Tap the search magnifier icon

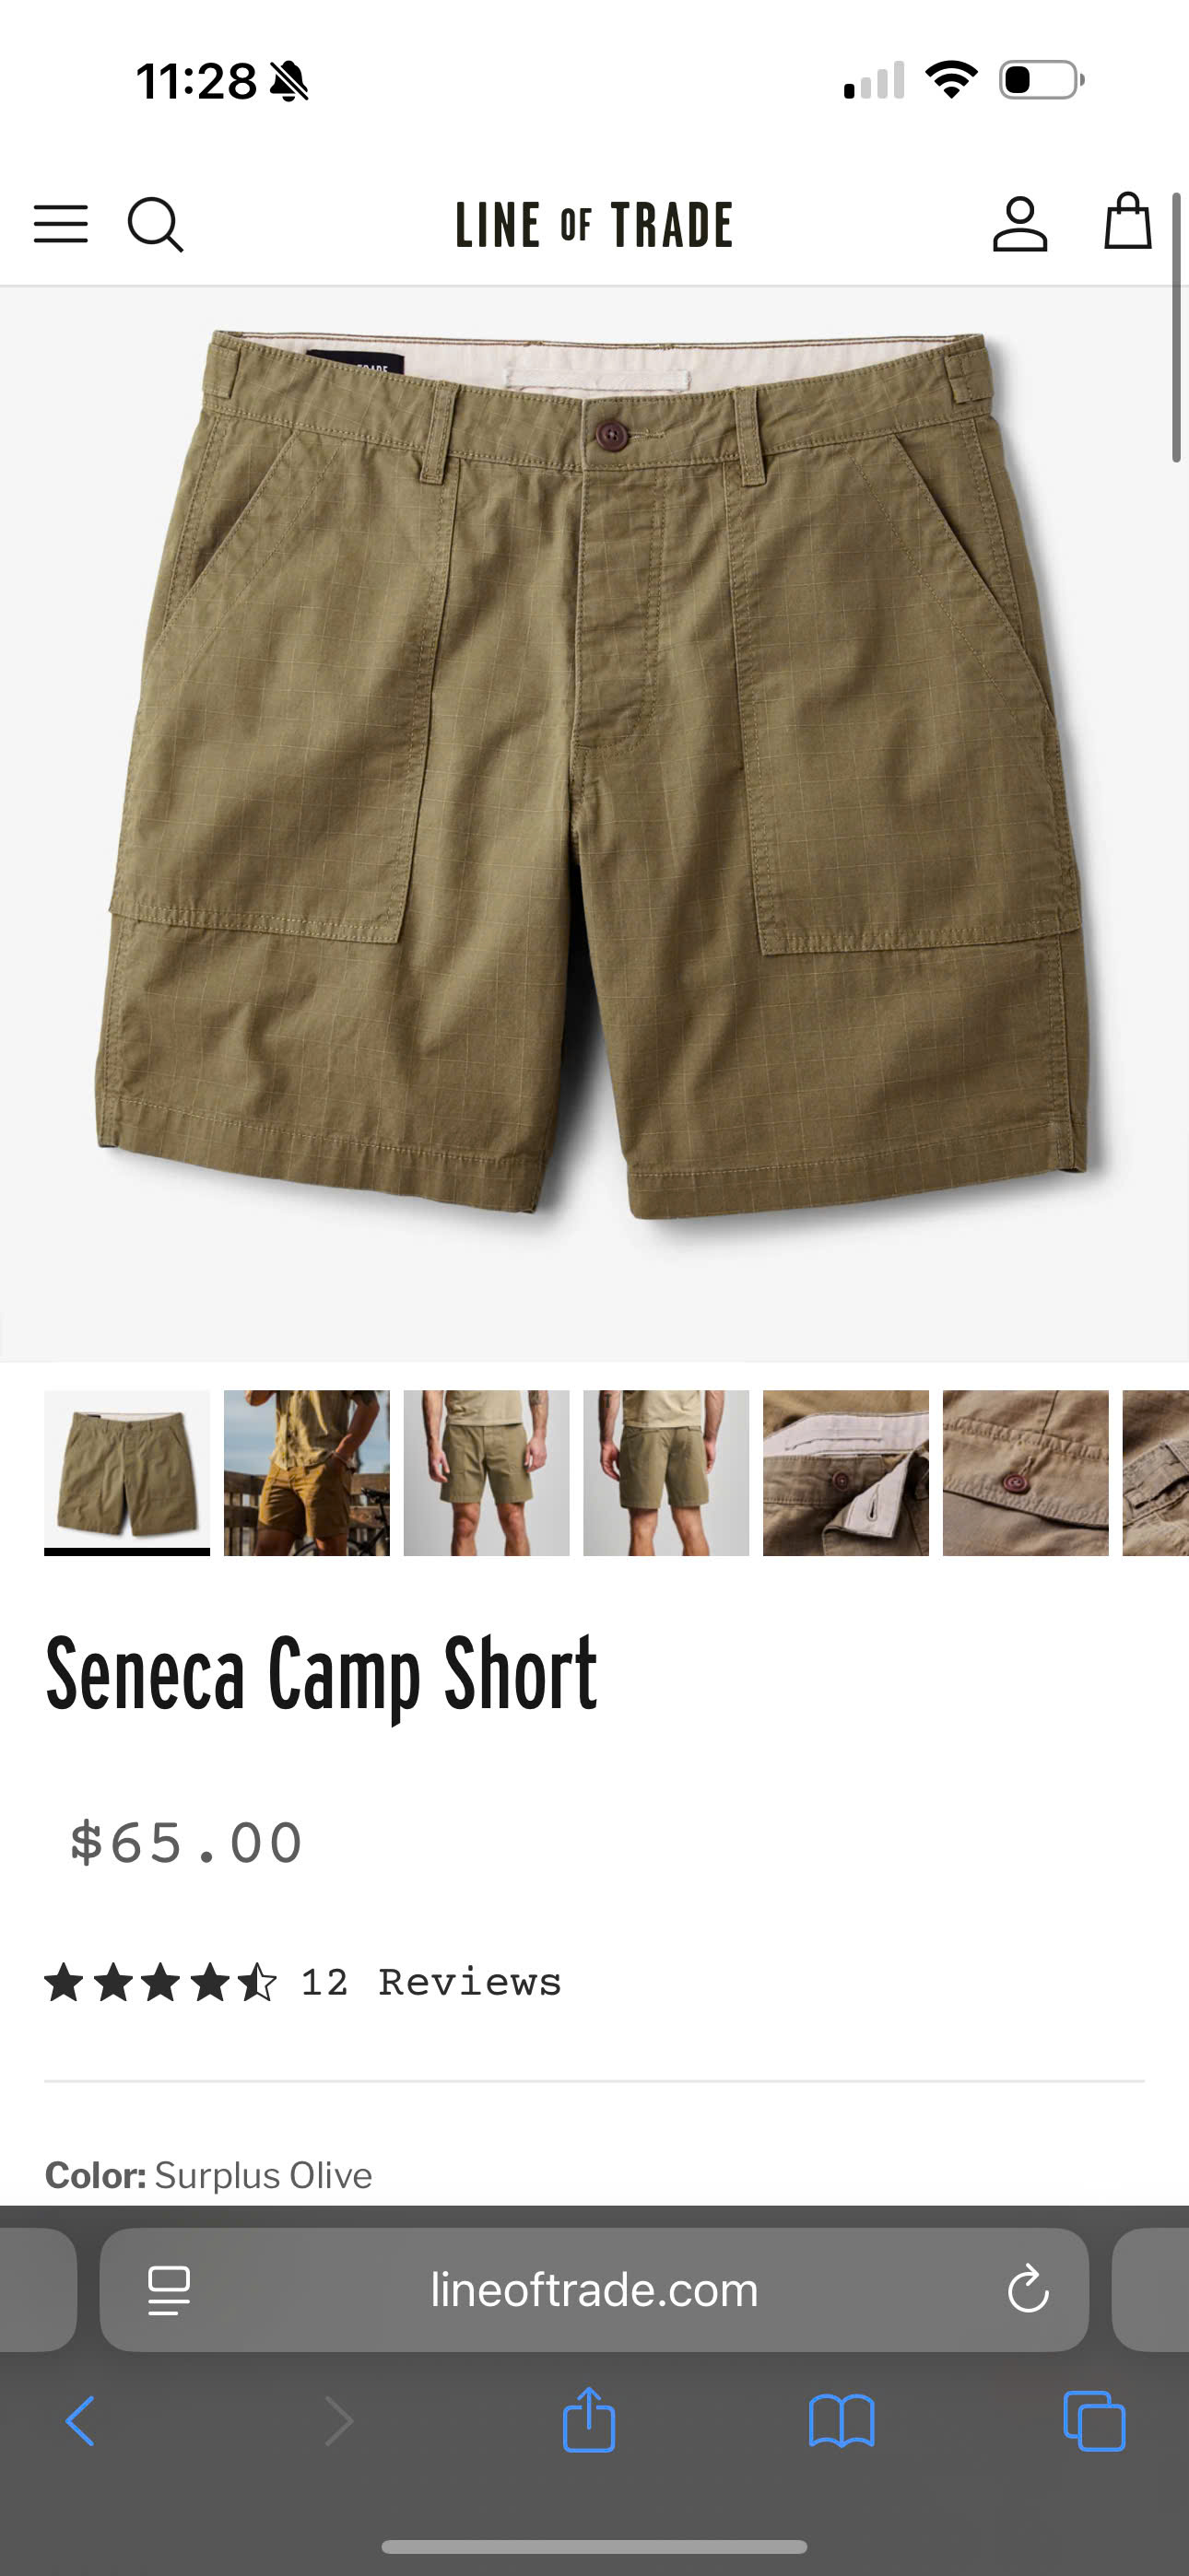pyautogui.click(x=155, y=224)
